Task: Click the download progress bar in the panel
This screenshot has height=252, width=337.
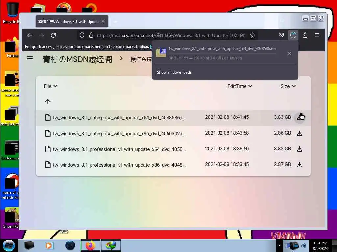Action: (x=223, y=53)
